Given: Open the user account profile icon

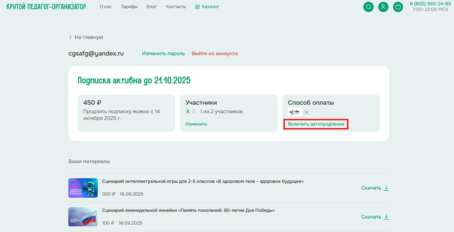Looking at the screenshot, I should (383, 7).
